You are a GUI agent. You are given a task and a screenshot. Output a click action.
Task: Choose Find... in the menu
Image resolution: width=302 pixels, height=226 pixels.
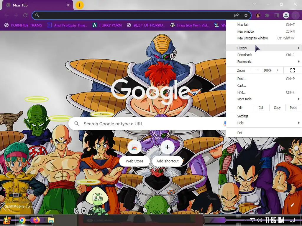264,92
